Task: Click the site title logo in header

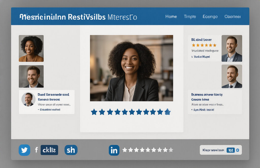Action: pyautogui.click(x=78, y=17)
